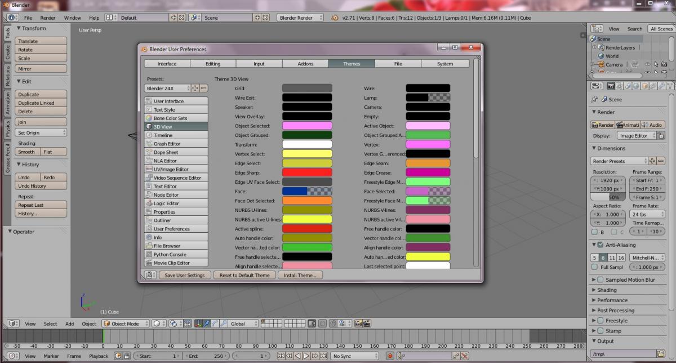Click the World properties globe icon
Screen dimensions: 676x363
tap(636, 86)
